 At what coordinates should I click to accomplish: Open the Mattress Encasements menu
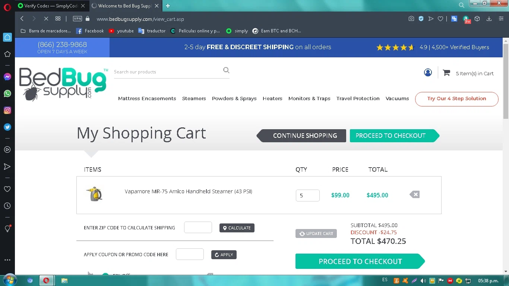[x=147, y=99]
